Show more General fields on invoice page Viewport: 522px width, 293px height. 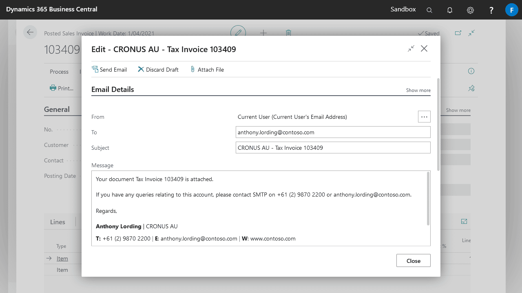458,110
